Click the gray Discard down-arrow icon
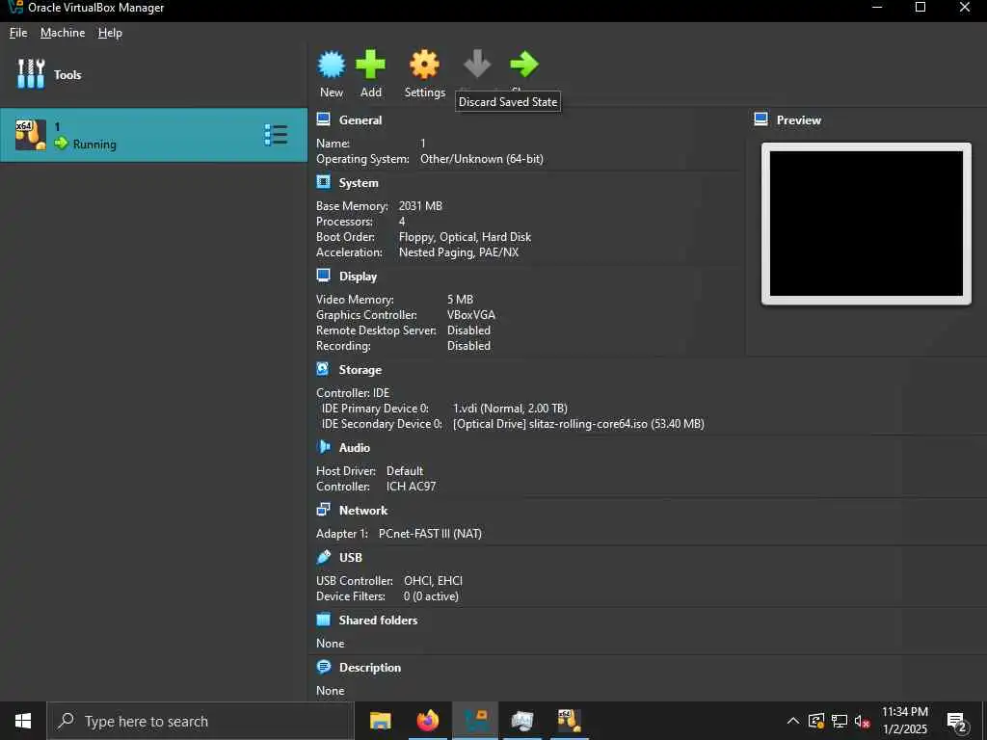The image size is (987, 740). coord(477,65)
